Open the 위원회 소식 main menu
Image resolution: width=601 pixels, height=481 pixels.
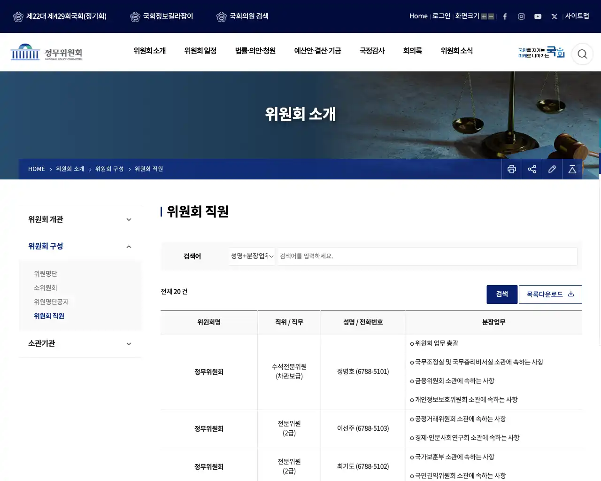pos(457,51)
